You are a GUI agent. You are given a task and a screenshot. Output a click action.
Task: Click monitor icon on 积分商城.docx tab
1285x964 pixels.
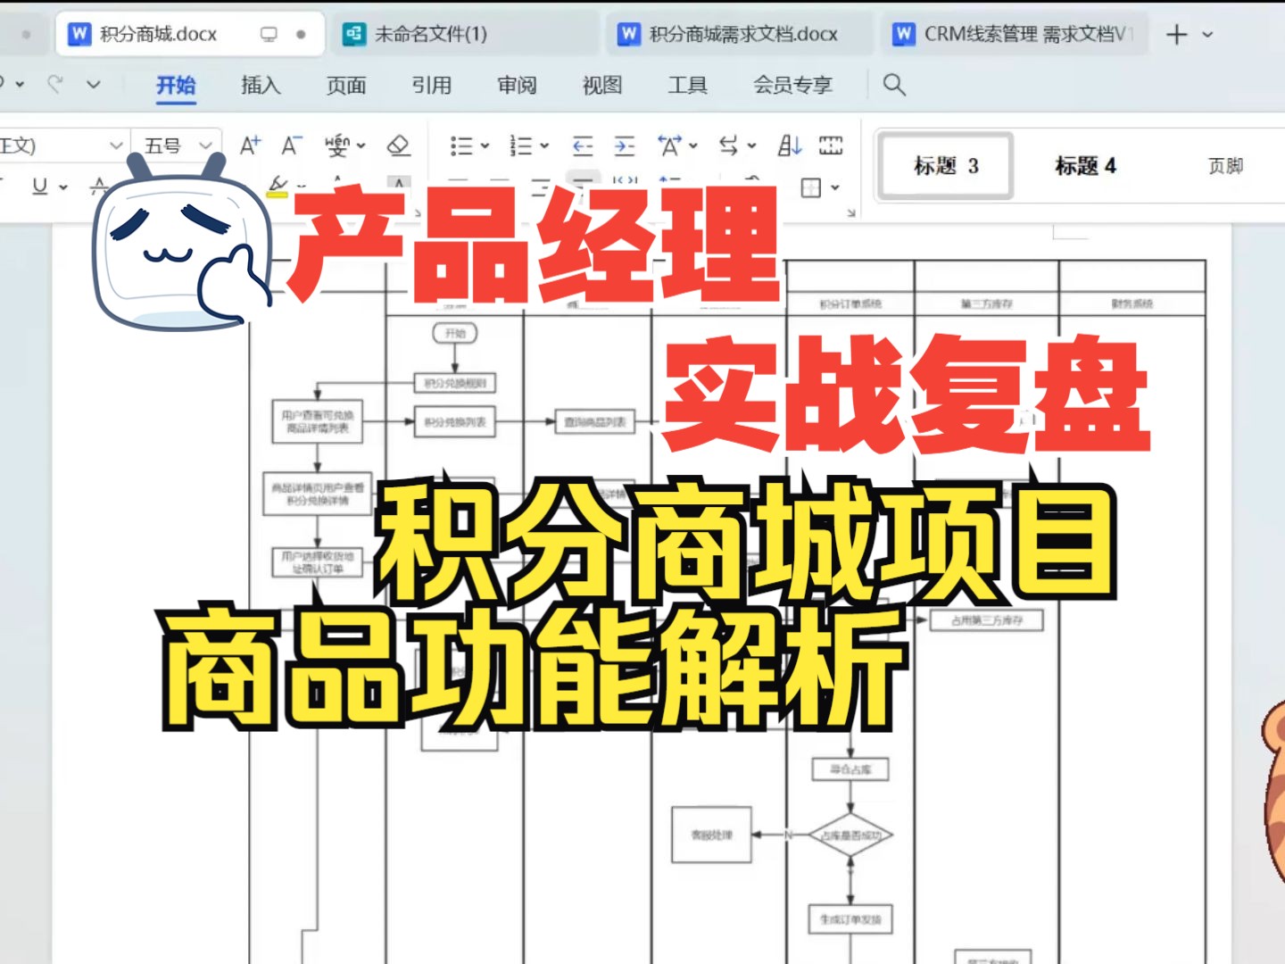pos(269,34)
